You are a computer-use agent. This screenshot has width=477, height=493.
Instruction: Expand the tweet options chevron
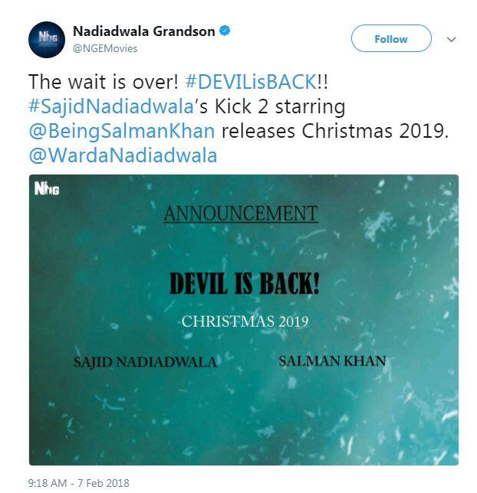pos(451,39)
